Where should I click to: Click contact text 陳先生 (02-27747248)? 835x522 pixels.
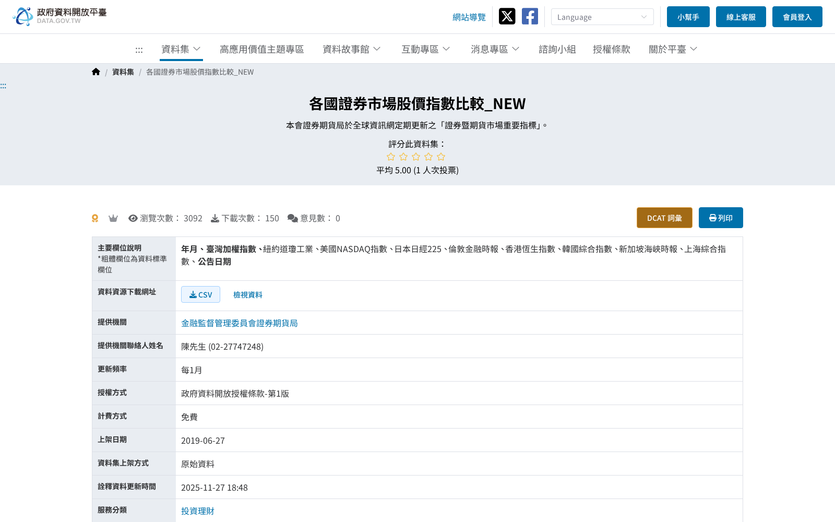(222, 347)
